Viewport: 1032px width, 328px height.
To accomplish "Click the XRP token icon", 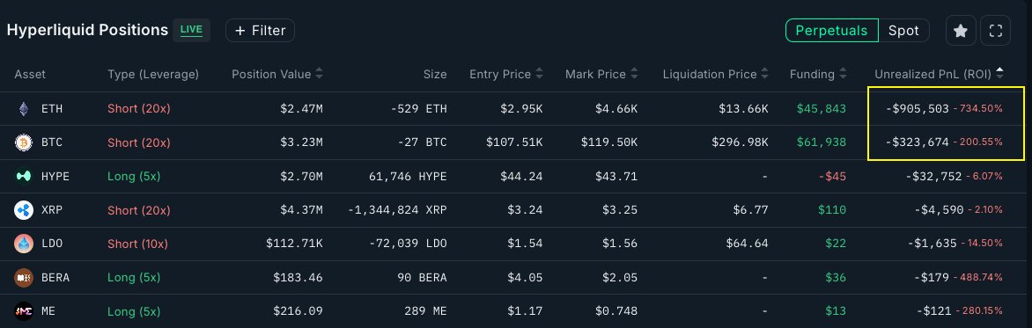I will coord(24,210).
